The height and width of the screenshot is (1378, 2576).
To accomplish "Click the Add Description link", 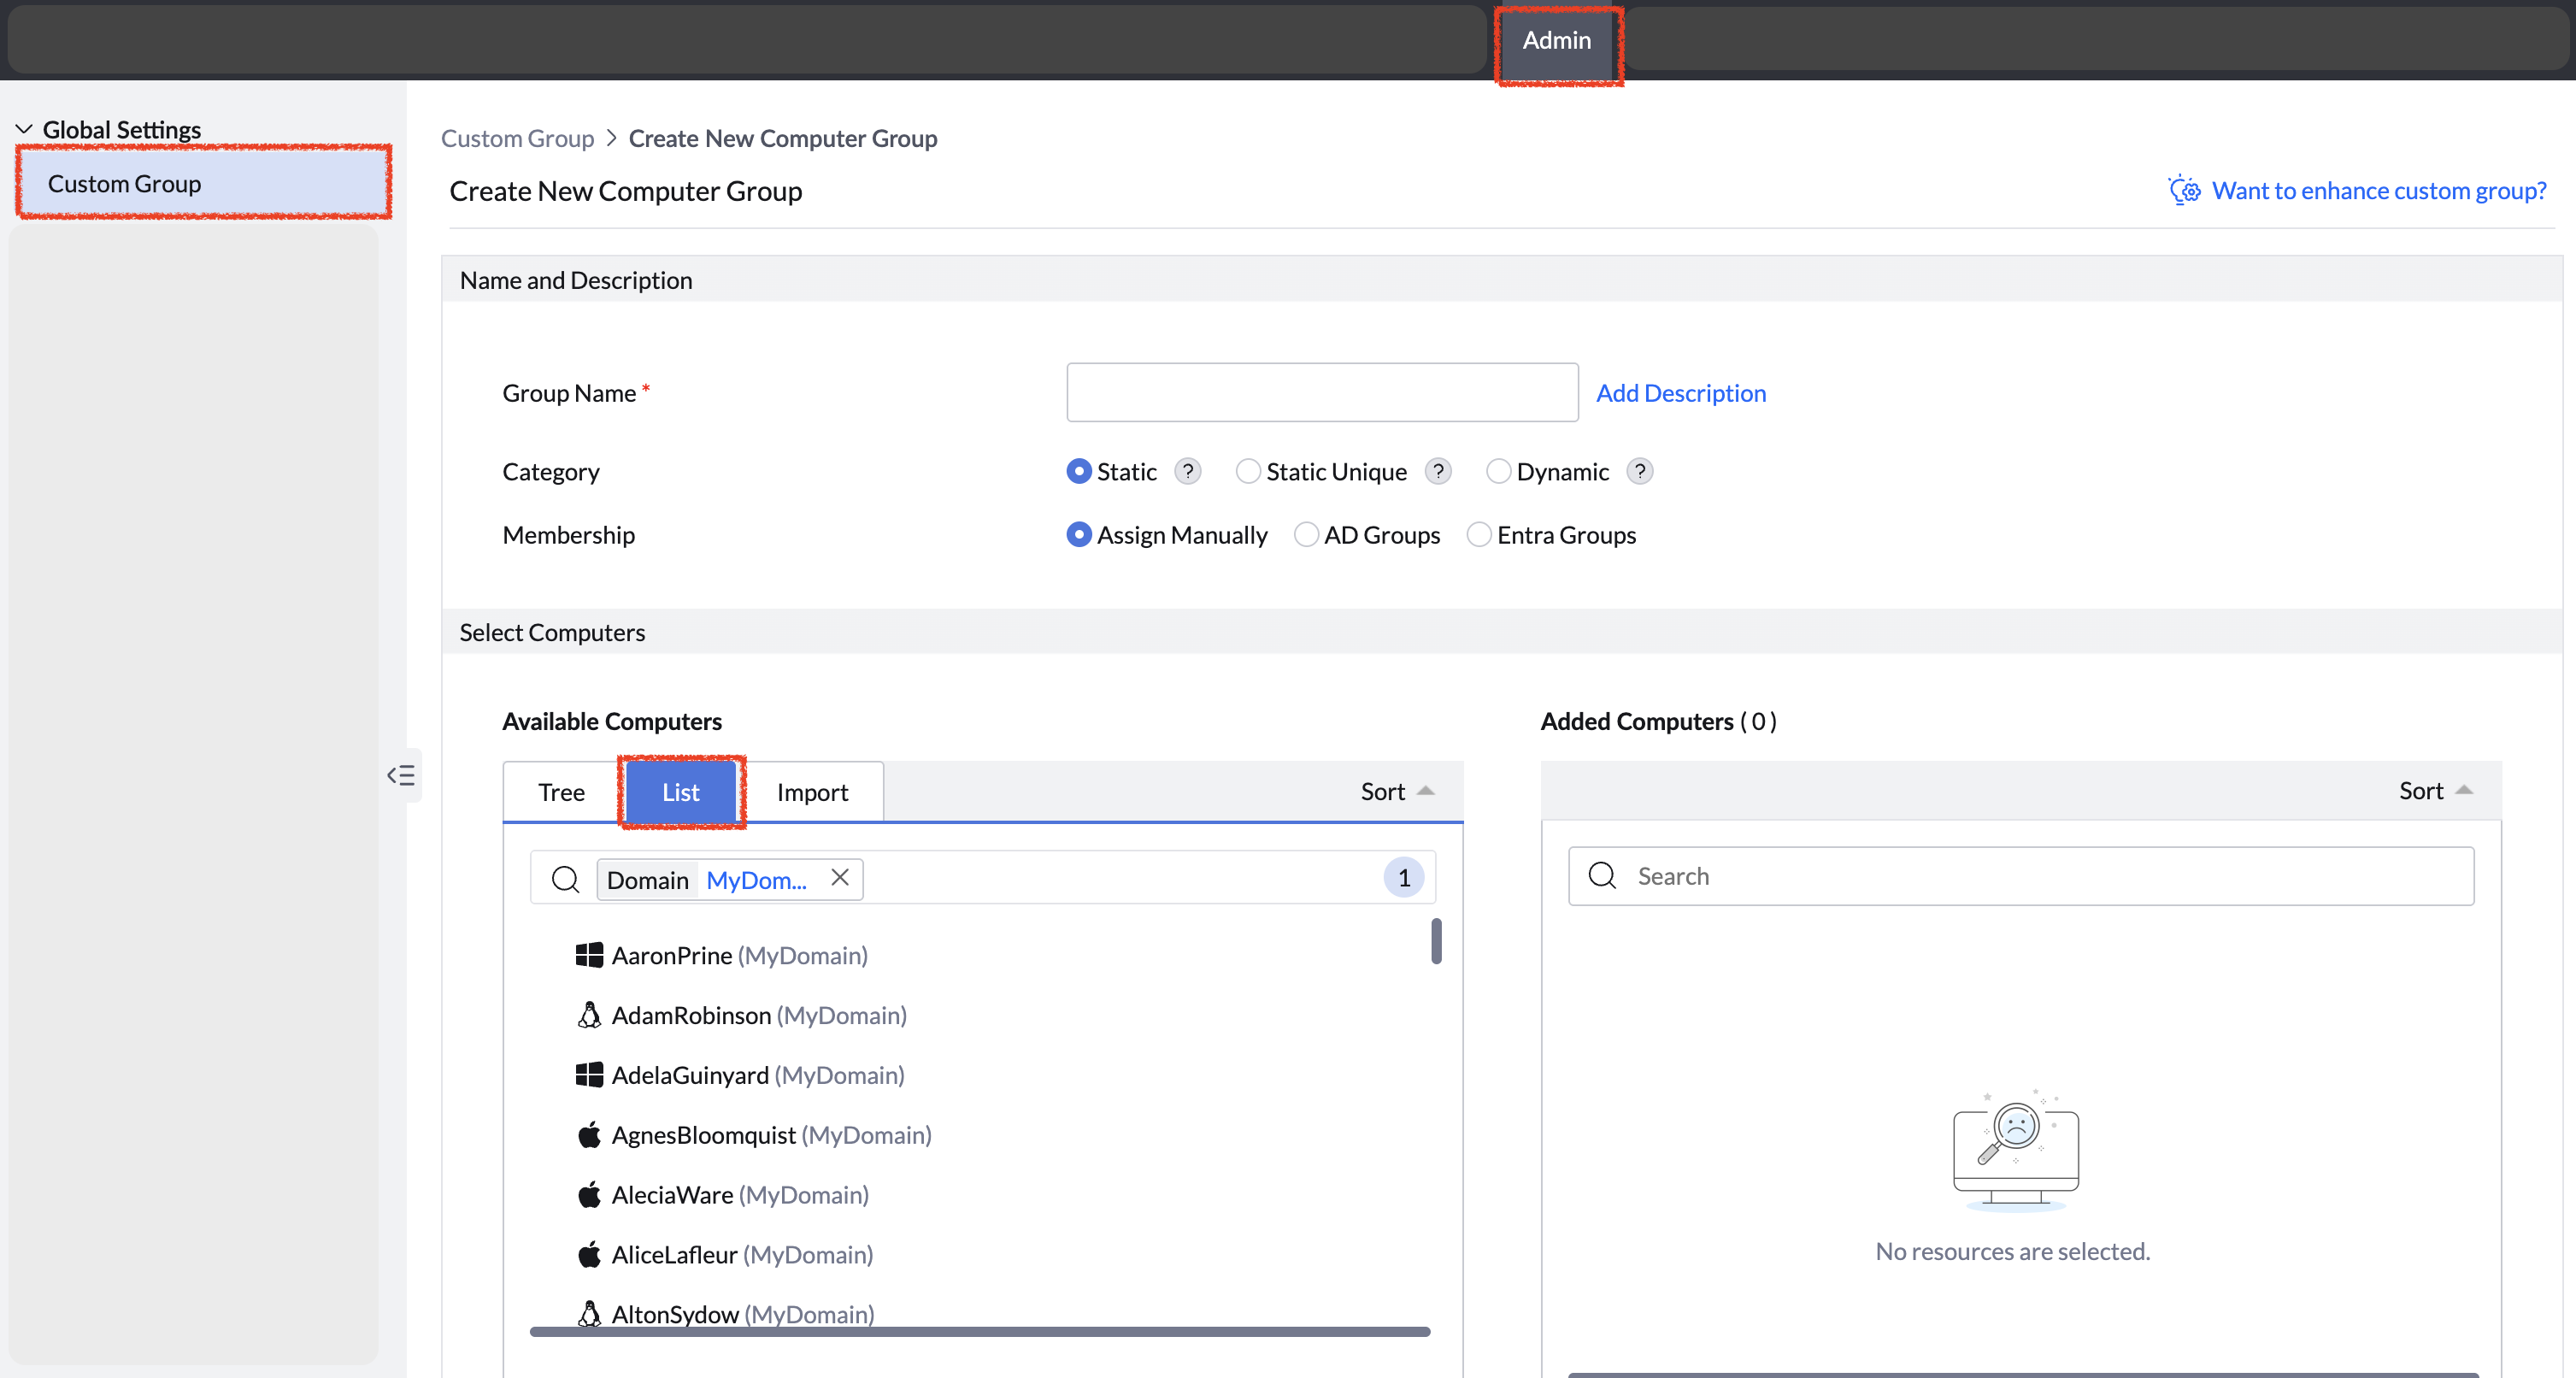I will (x=1680, y=393).
